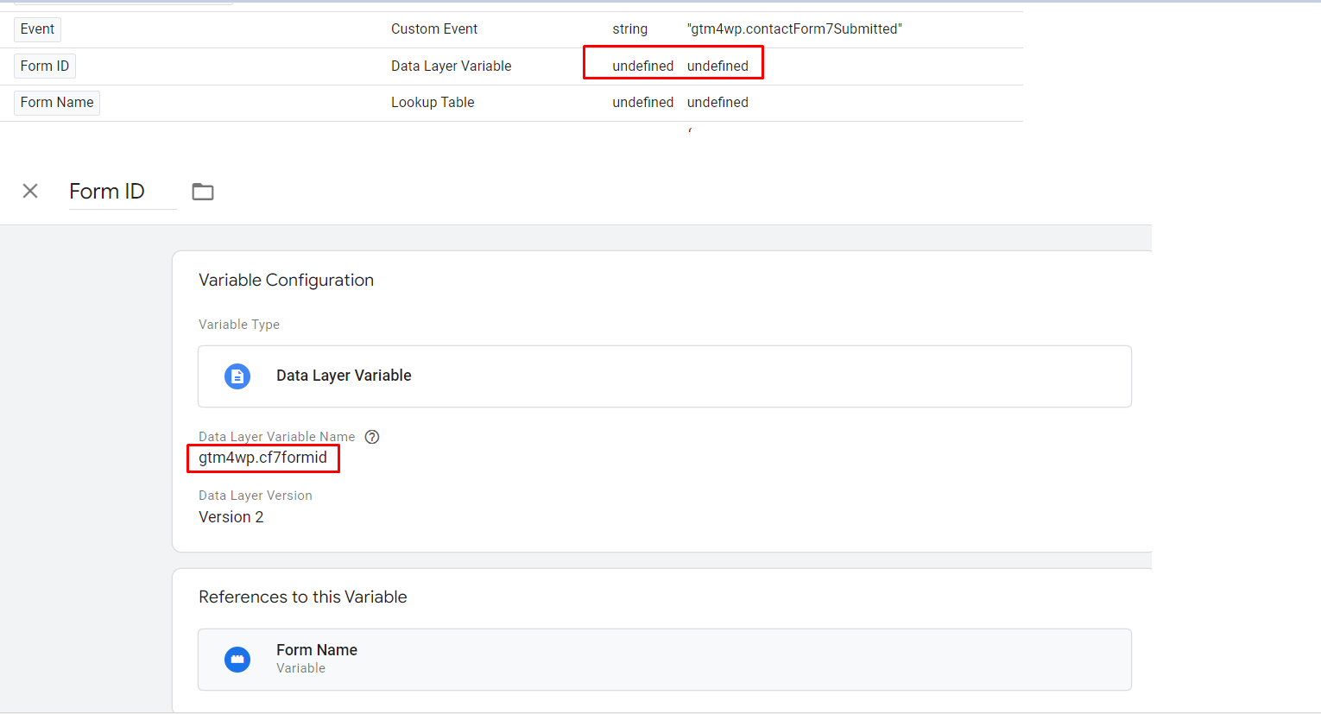Click the folder icon beside Form ID title
The width and height of the screenshot is (1321, 714).
[203, 192]
